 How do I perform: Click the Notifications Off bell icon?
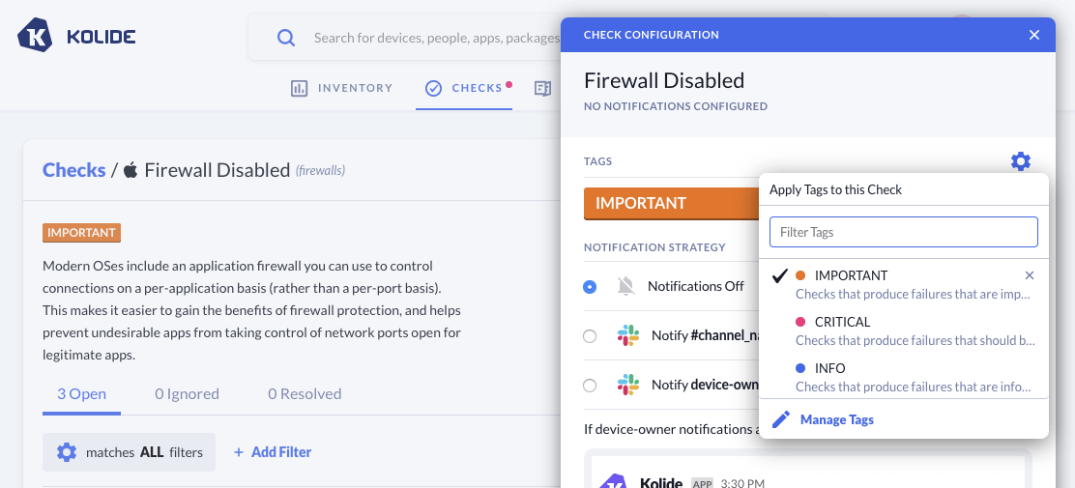click(x=626, y=286)
